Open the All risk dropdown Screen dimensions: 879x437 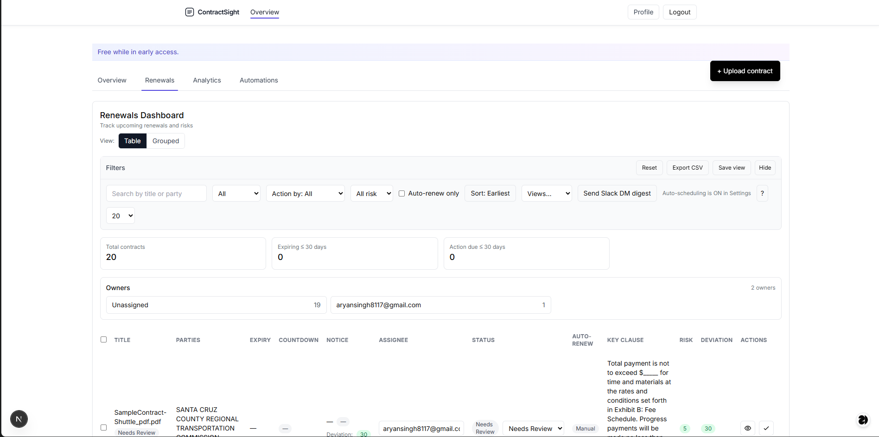pyautogui.click(x=371, y=193)
